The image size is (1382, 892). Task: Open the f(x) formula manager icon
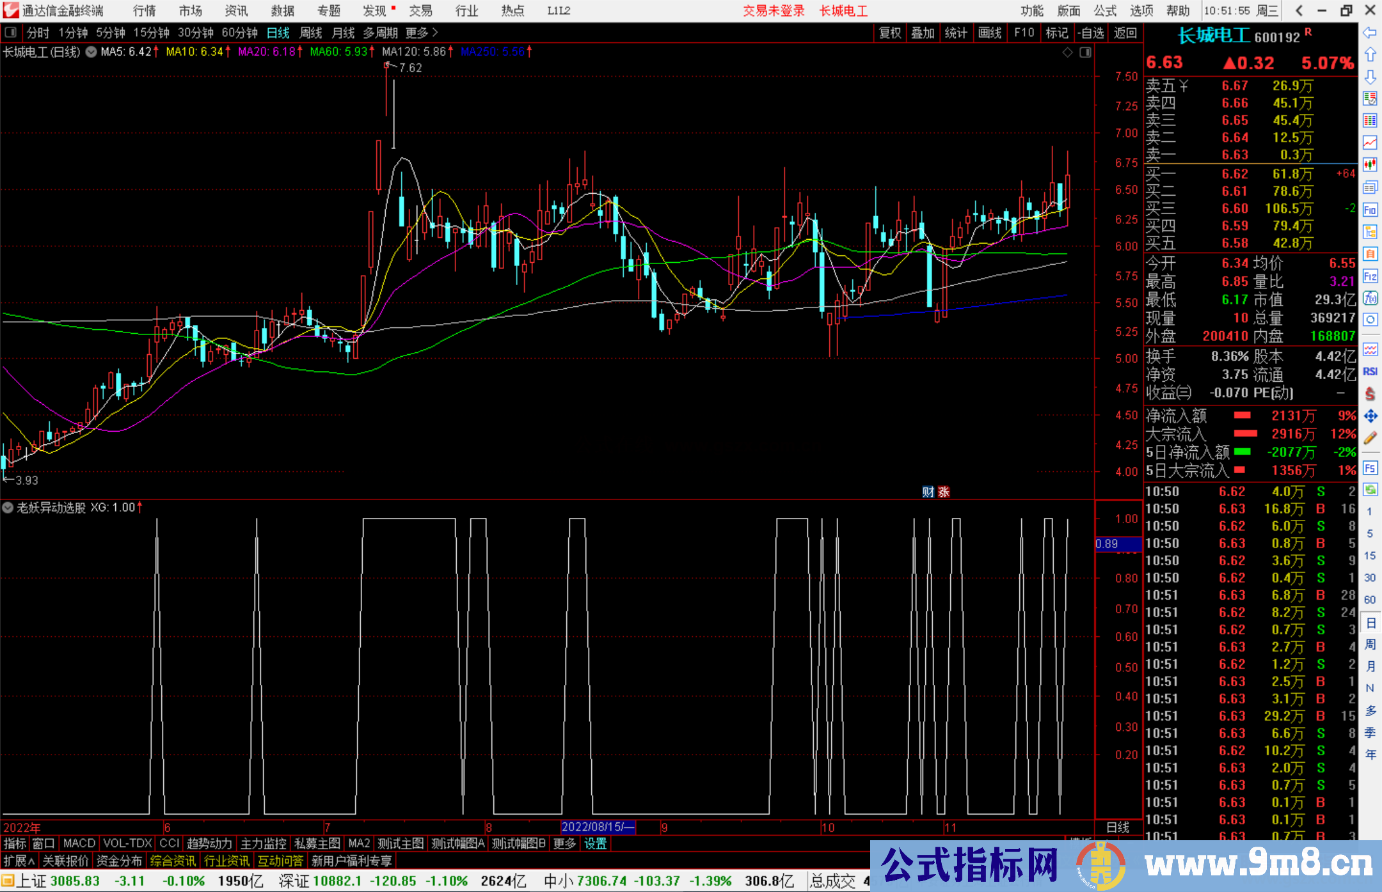[x=1370, y=298]
